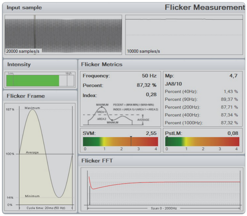Click the Flicker FFT panel heading

point(97,161)
